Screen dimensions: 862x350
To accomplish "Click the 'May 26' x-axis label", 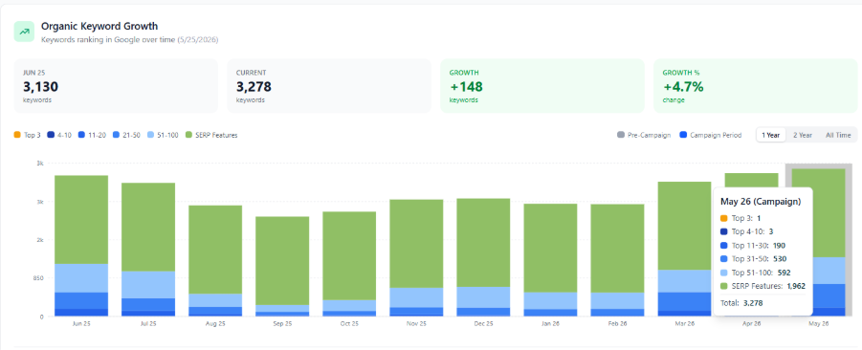I will [x=819, y=324].
